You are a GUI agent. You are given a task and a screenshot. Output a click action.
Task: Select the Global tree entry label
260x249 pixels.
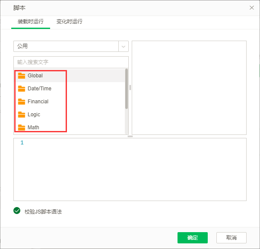[x=35, y=76]
